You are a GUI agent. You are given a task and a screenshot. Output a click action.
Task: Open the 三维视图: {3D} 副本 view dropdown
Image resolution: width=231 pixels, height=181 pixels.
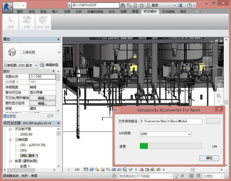coord(36,65)
